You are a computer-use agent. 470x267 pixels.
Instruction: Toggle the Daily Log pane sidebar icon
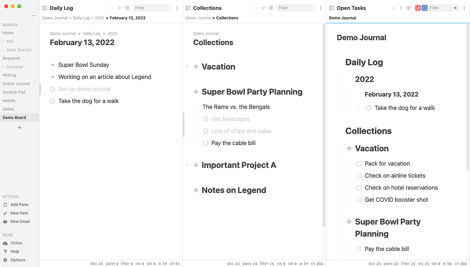point(45,8)
